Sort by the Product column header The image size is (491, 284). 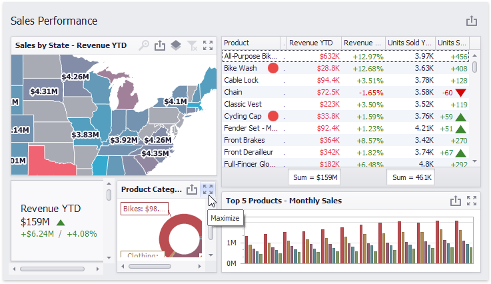coord(250,43)
